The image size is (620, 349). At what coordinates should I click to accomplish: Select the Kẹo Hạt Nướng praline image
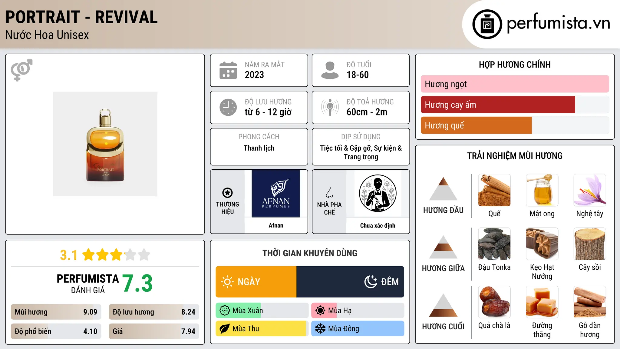[542, 244]
